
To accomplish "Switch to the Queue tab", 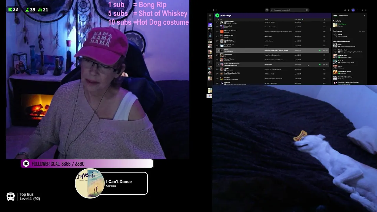I will tap(335, 15).
